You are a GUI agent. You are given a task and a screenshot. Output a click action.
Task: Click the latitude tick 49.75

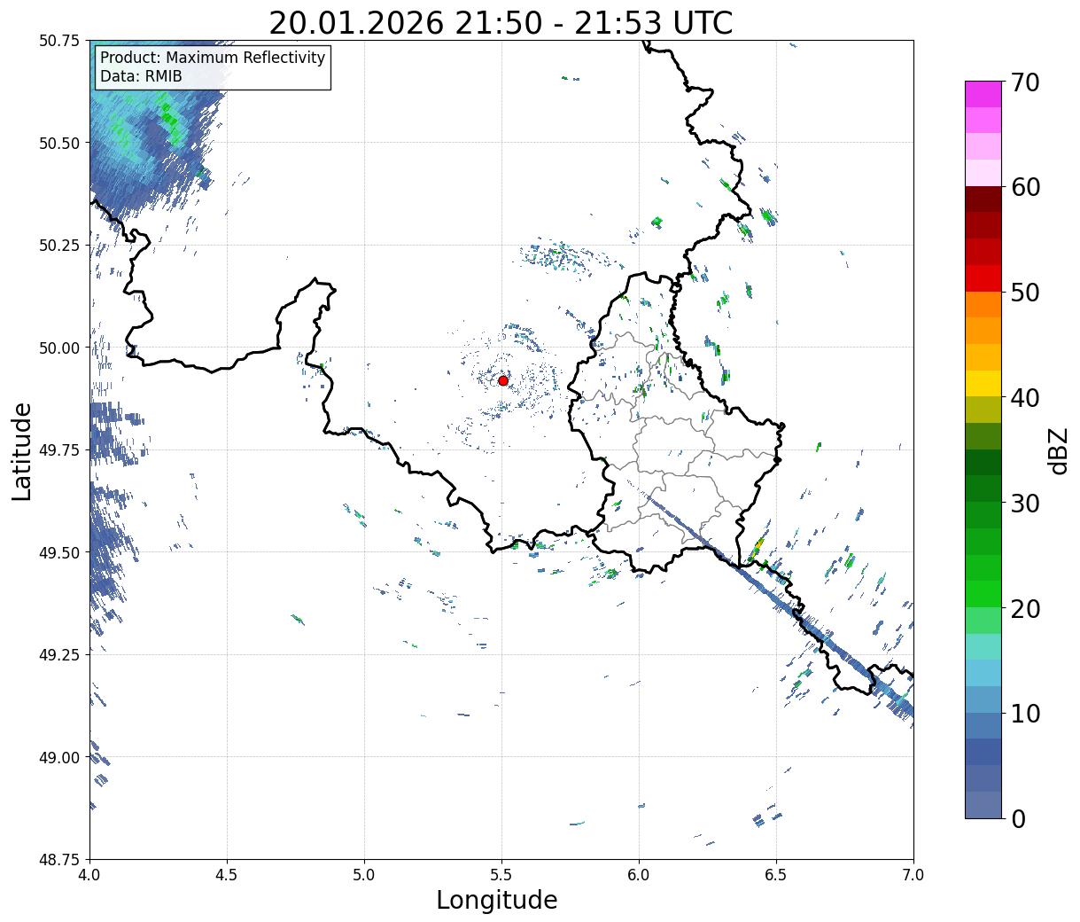[59, 450]
